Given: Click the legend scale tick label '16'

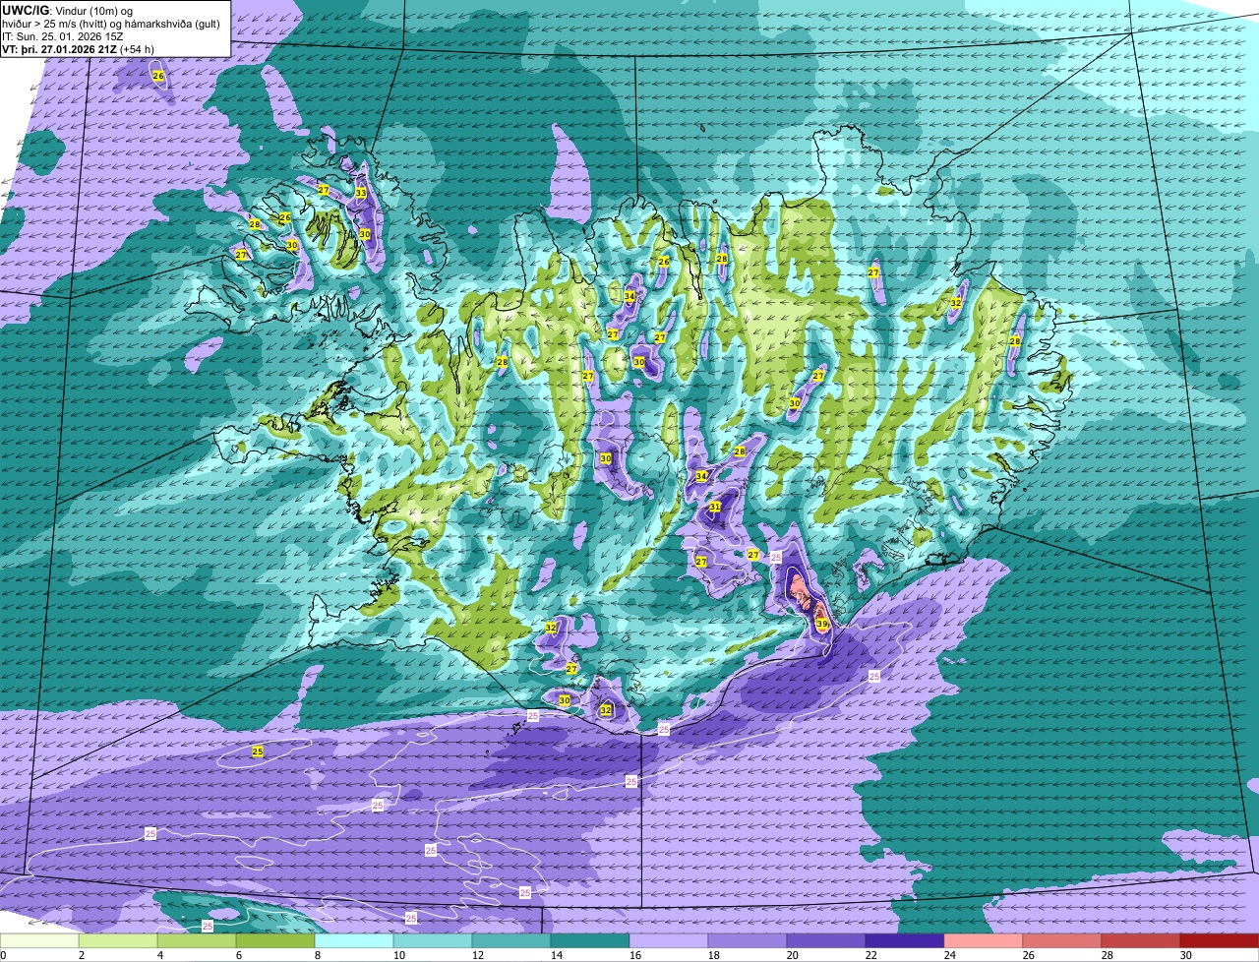Looking at the screenshot, I should [634, 955].
